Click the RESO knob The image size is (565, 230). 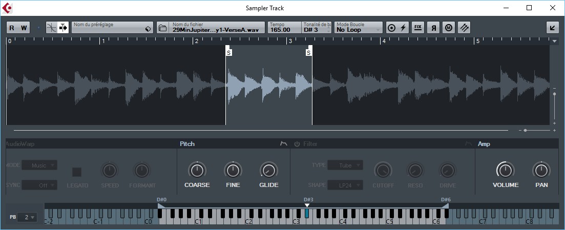415,171
